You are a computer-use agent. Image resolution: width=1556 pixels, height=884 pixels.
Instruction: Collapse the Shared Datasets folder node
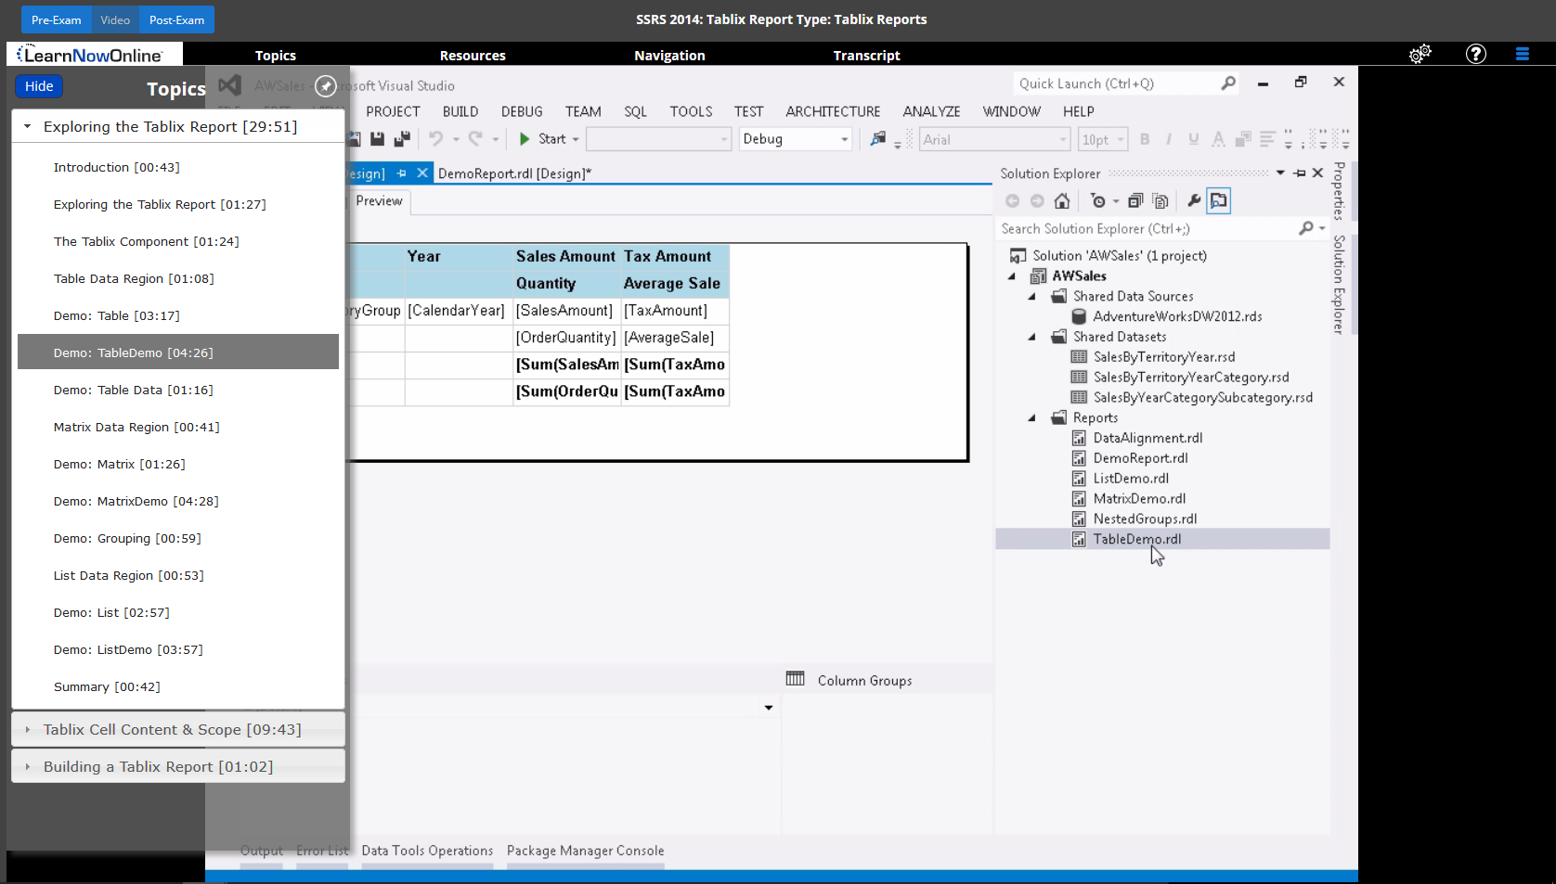[x=1031, y=338]
